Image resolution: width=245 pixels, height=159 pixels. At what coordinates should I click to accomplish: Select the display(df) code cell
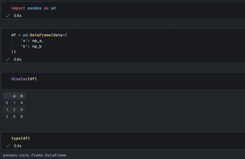24,79
